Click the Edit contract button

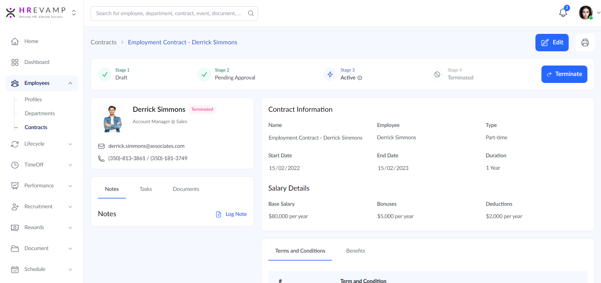[552, 42]
